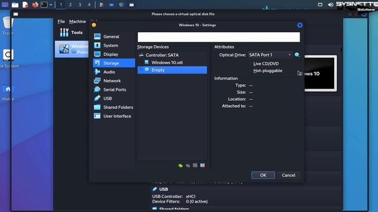The width and height of the screenshot is (378, 212).
Task: Click the last white taskbar window button
Action: [131, 5]
